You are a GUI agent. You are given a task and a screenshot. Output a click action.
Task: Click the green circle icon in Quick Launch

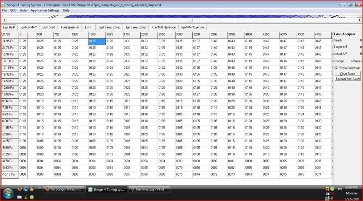32,197
